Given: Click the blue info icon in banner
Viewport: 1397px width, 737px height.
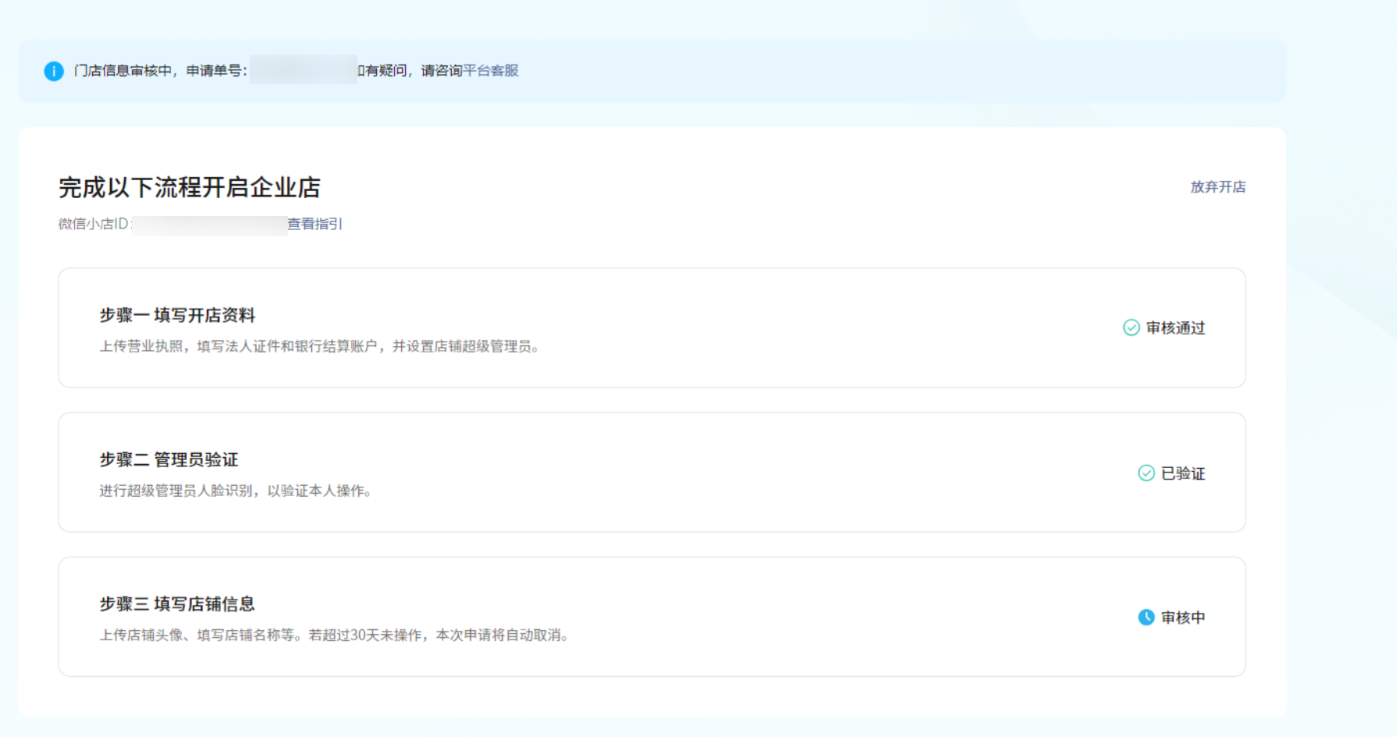Looking at the screenshot, I should point(54,71).
